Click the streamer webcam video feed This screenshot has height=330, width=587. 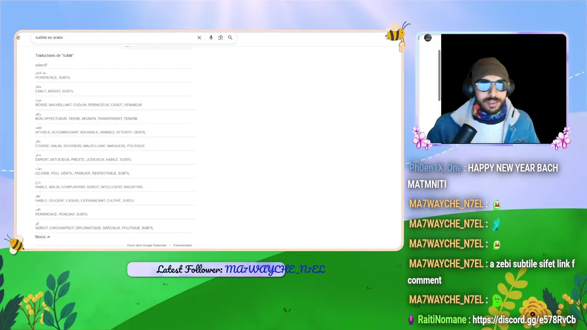click(x=504, y=89)
